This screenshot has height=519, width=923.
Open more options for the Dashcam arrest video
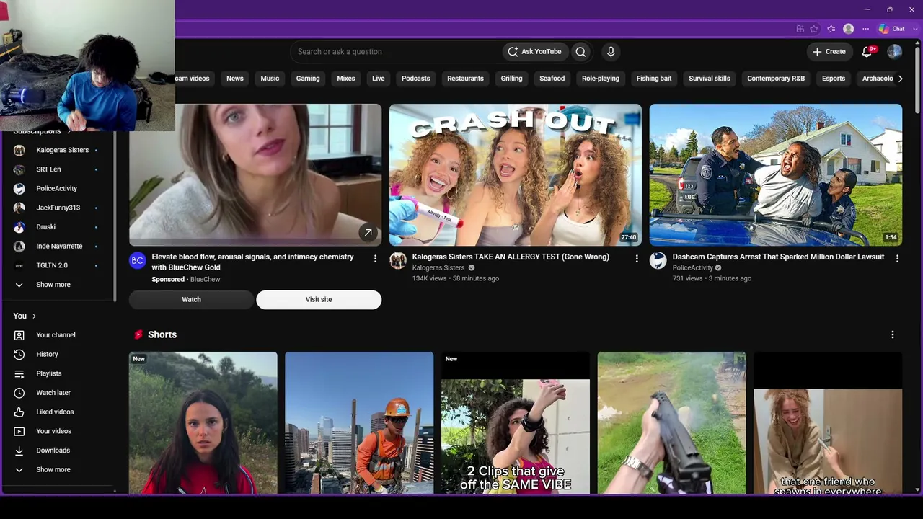click(897, 259)
